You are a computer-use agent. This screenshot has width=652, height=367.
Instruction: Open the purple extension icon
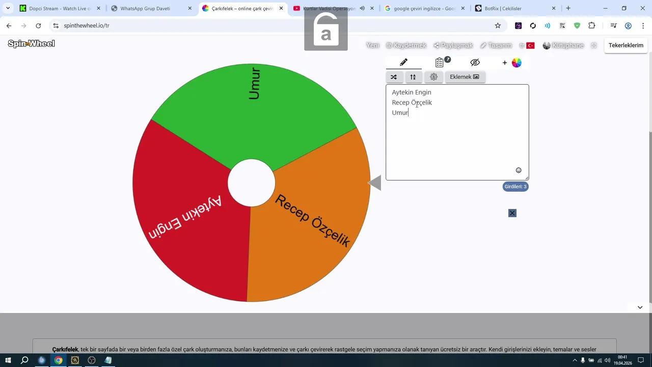point(518,25)
